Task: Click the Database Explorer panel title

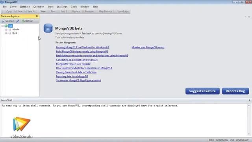Action: point(10,16)
